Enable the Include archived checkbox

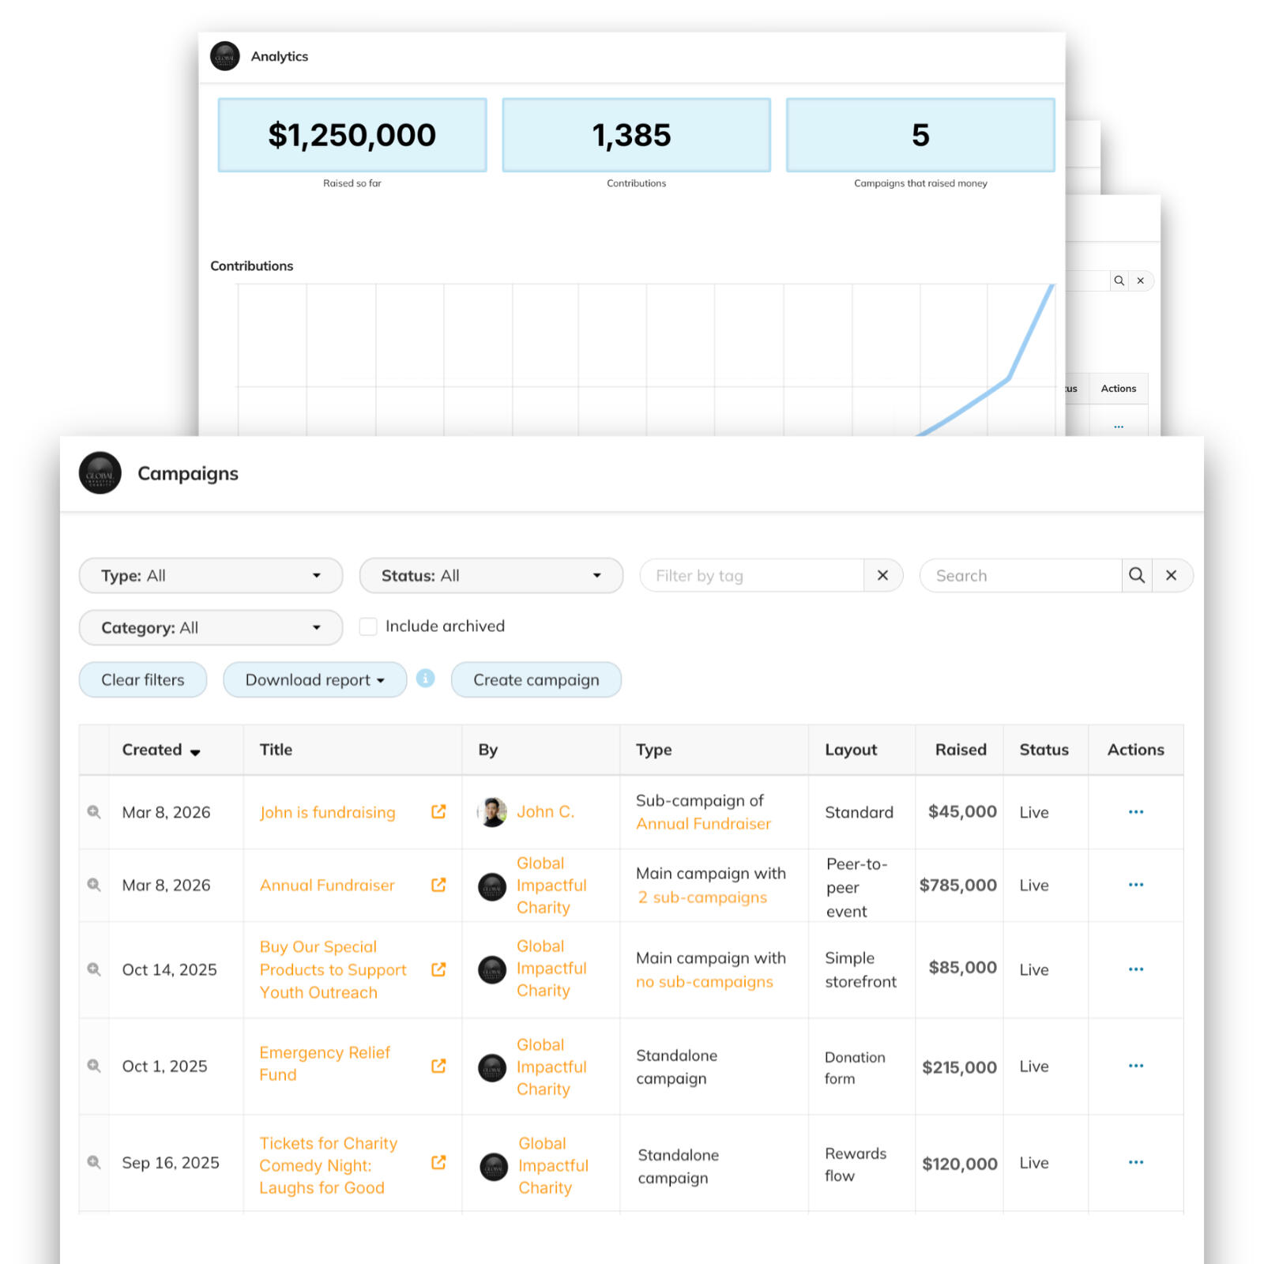click(x=368, y=626)
